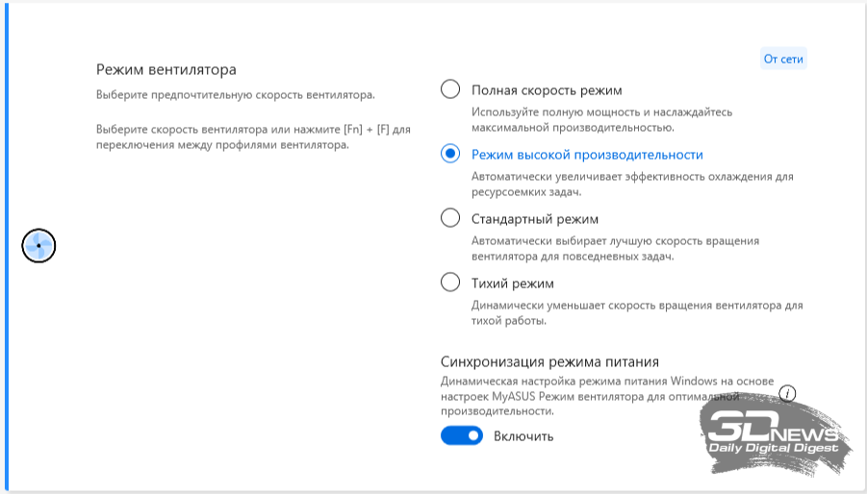Click the От сети power badge
The image size is (867, 494).
pos(783,59)
